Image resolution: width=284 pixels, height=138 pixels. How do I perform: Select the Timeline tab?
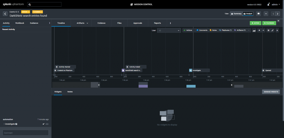pos(61,23)
